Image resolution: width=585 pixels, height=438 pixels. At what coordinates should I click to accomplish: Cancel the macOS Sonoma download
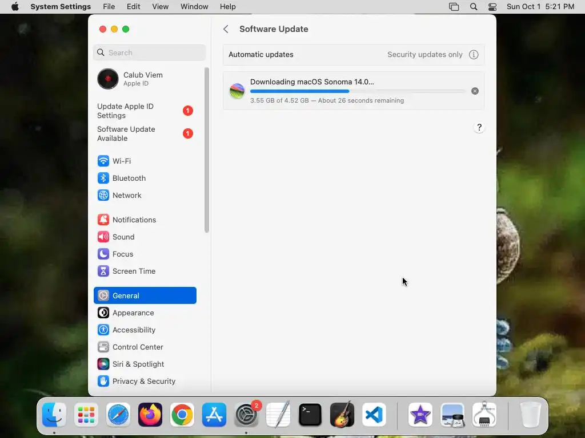pyautogui.click(x=475, y=91)
